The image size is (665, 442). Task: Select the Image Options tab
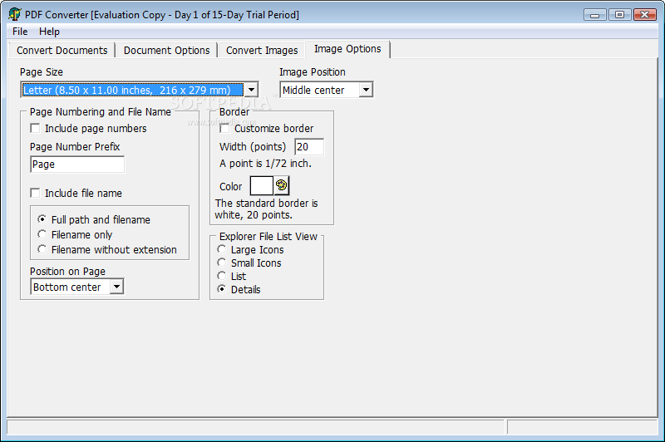347,49
